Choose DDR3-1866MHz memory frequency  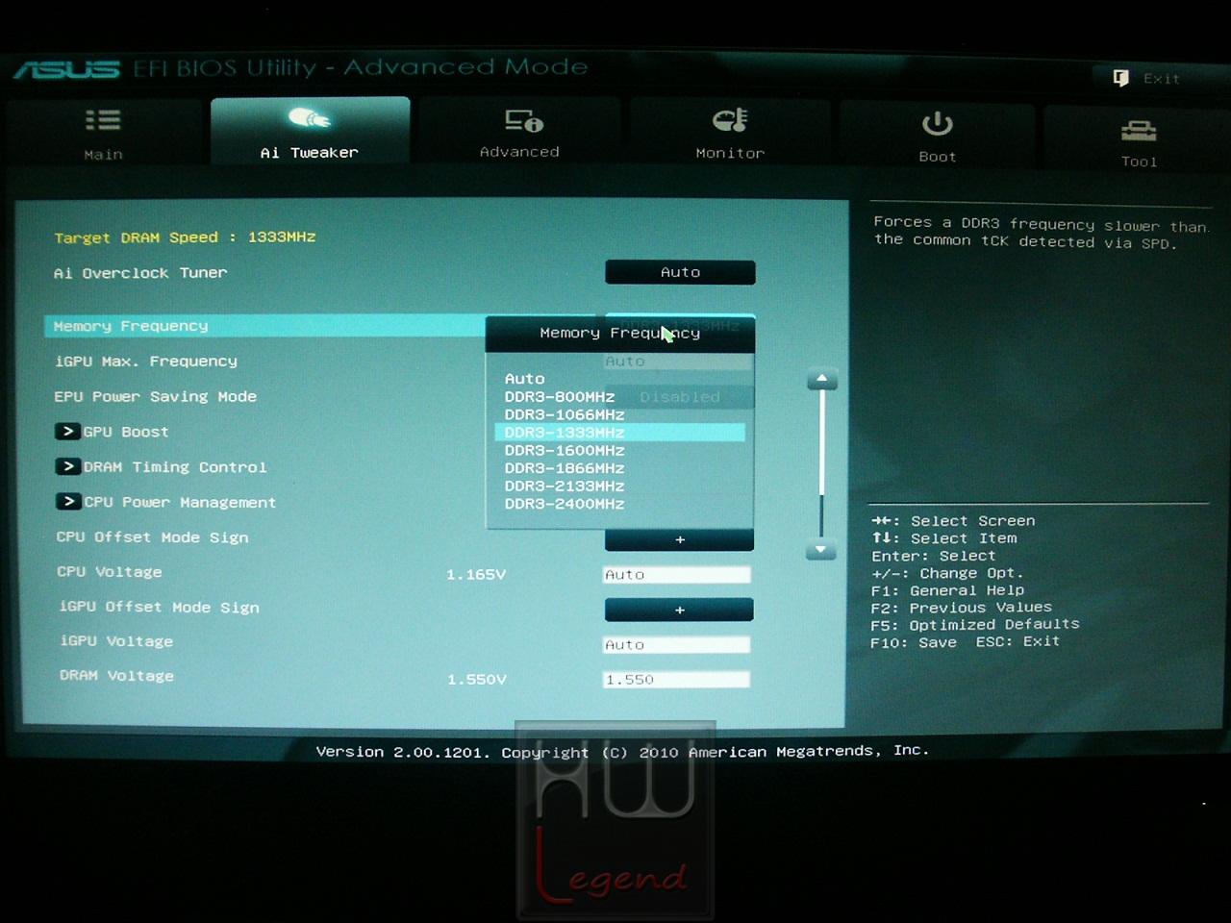click(565, 468)
